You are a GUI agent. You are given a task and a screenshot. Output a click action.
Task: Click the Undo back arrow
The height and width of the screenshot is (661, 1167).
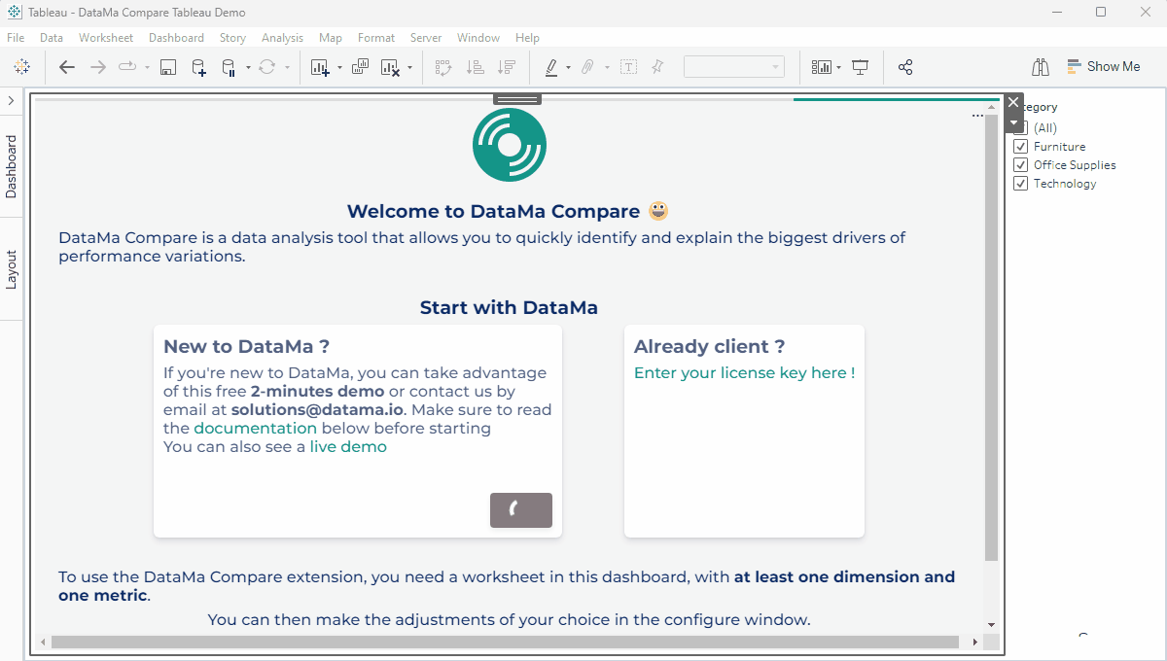(67, 67)
